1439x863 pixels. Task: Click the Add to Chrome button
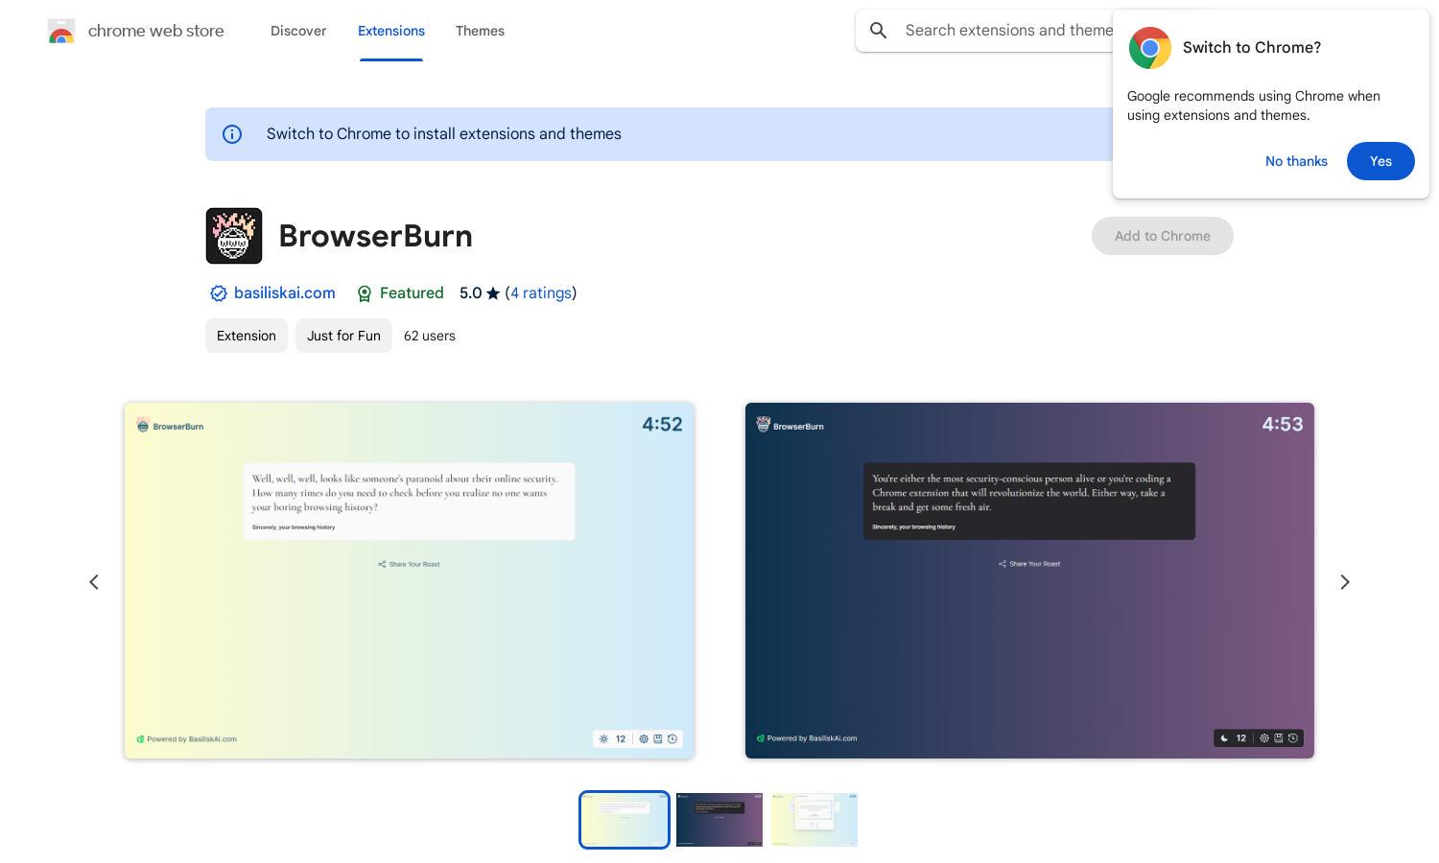point(1162,236)
